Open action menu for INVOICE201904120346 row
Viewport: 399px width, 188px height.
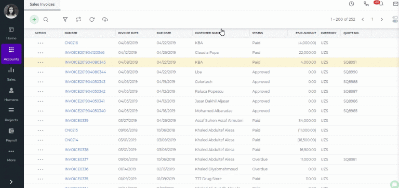[x=41, y=53]
